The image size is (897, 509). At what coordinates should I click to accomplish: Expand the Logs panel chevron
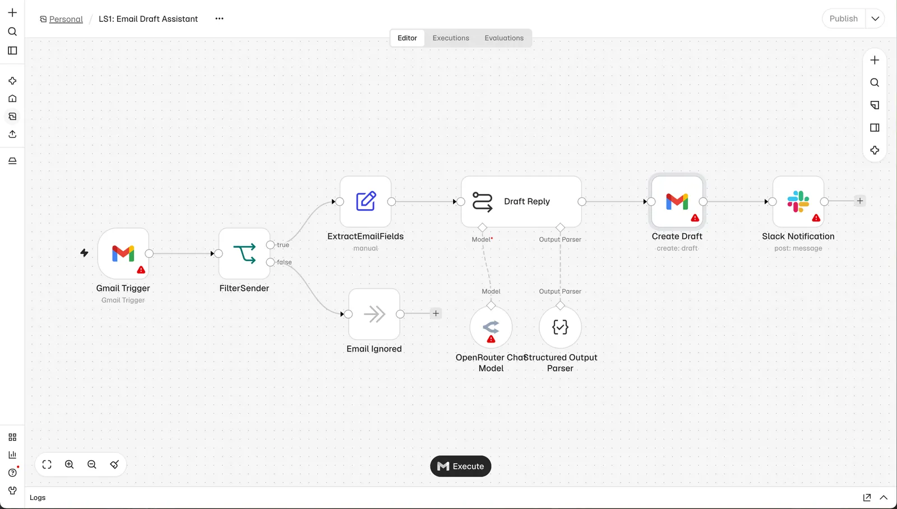point(884,497)
